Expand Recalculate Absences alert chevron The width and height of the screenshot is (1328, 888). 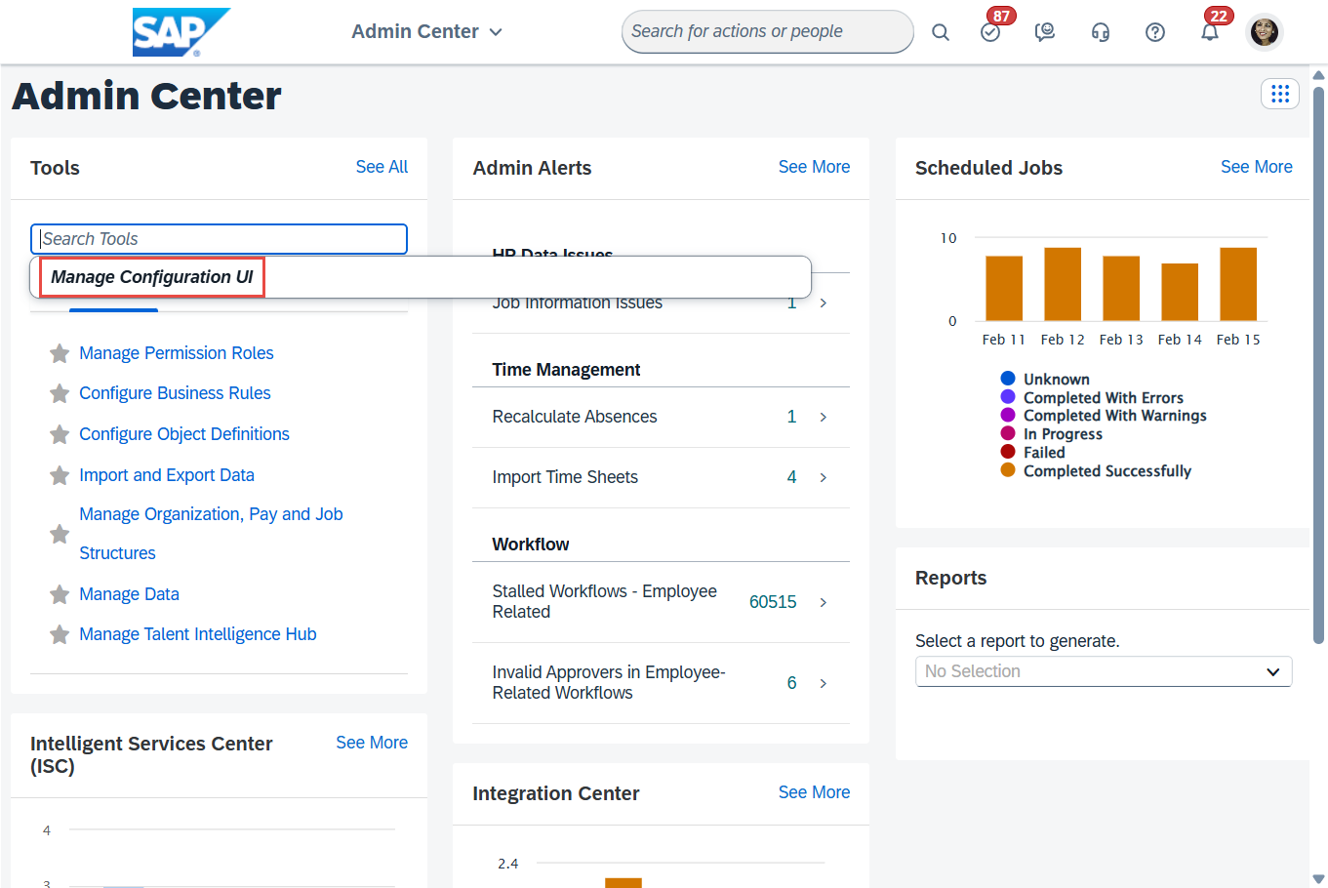coord(823,418)
